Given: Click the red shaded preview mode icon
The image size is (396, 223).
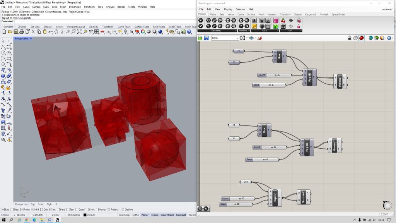Looking at the screenshot, I should pos(361,38).
